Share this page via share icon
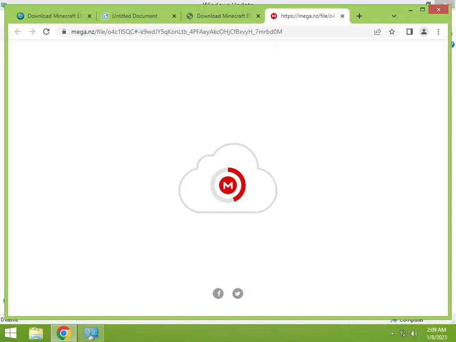 (378, 32)
